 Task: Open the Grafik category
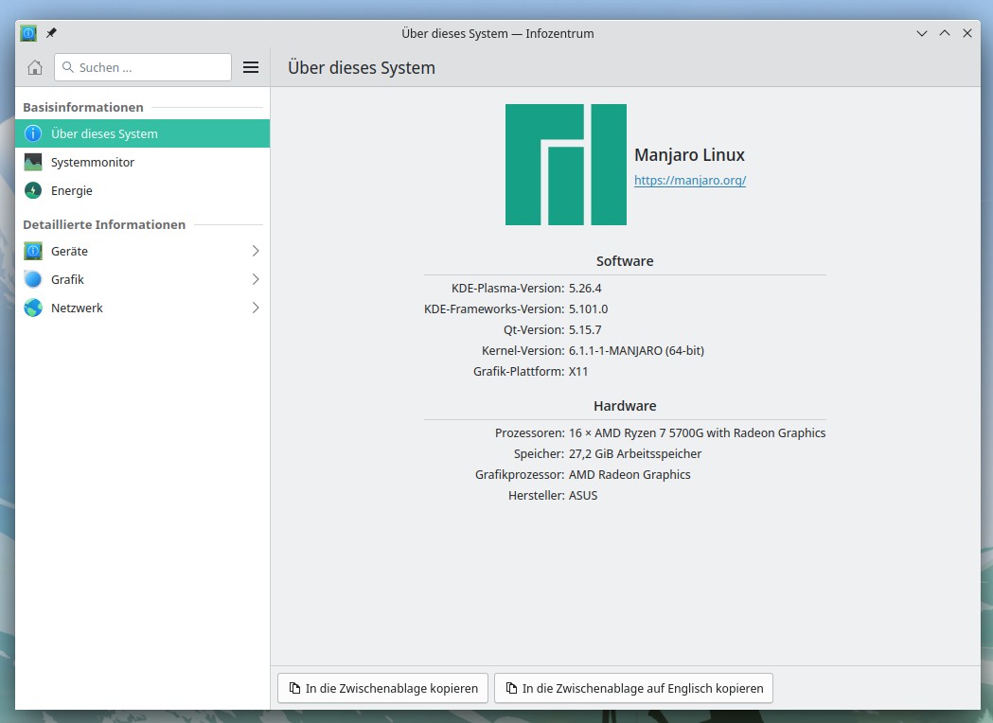point(143,279)
